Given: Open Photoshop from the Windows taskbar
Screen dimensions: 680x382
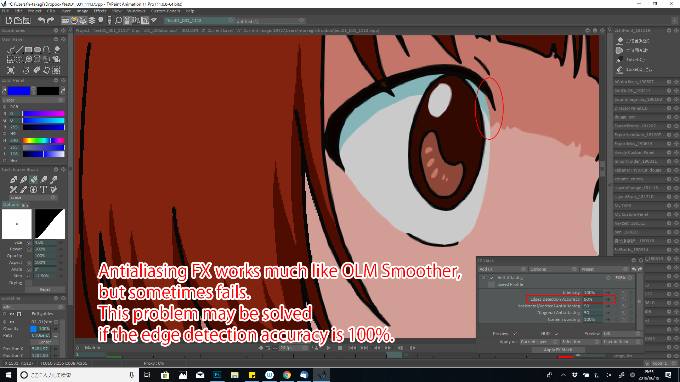Looking at the screenshot, I should pyautogui.click(x=217, y=375).
